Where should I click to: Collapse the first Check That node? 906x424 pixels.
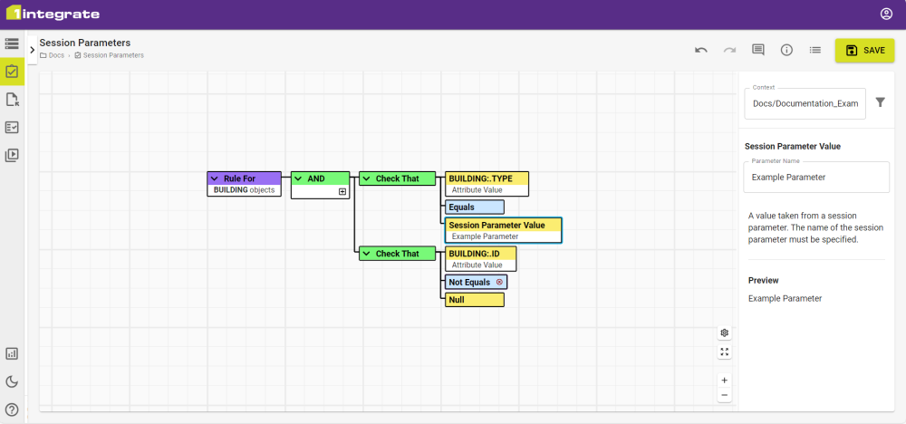click(367, 178)
